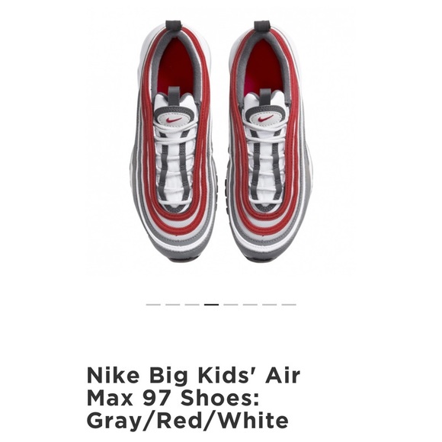Screen dimensions: 442x442
Task: Show the seventh carousel image indicator
Action: tap(270, 305)
